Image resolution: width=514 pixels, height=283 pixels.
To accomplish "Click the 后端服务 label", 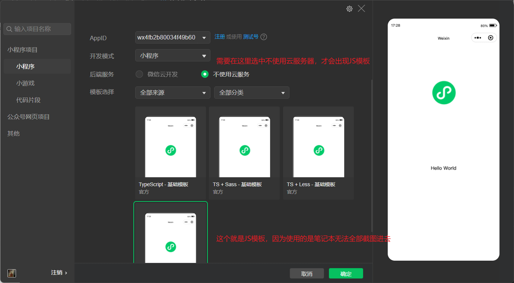I will point(102,74).
